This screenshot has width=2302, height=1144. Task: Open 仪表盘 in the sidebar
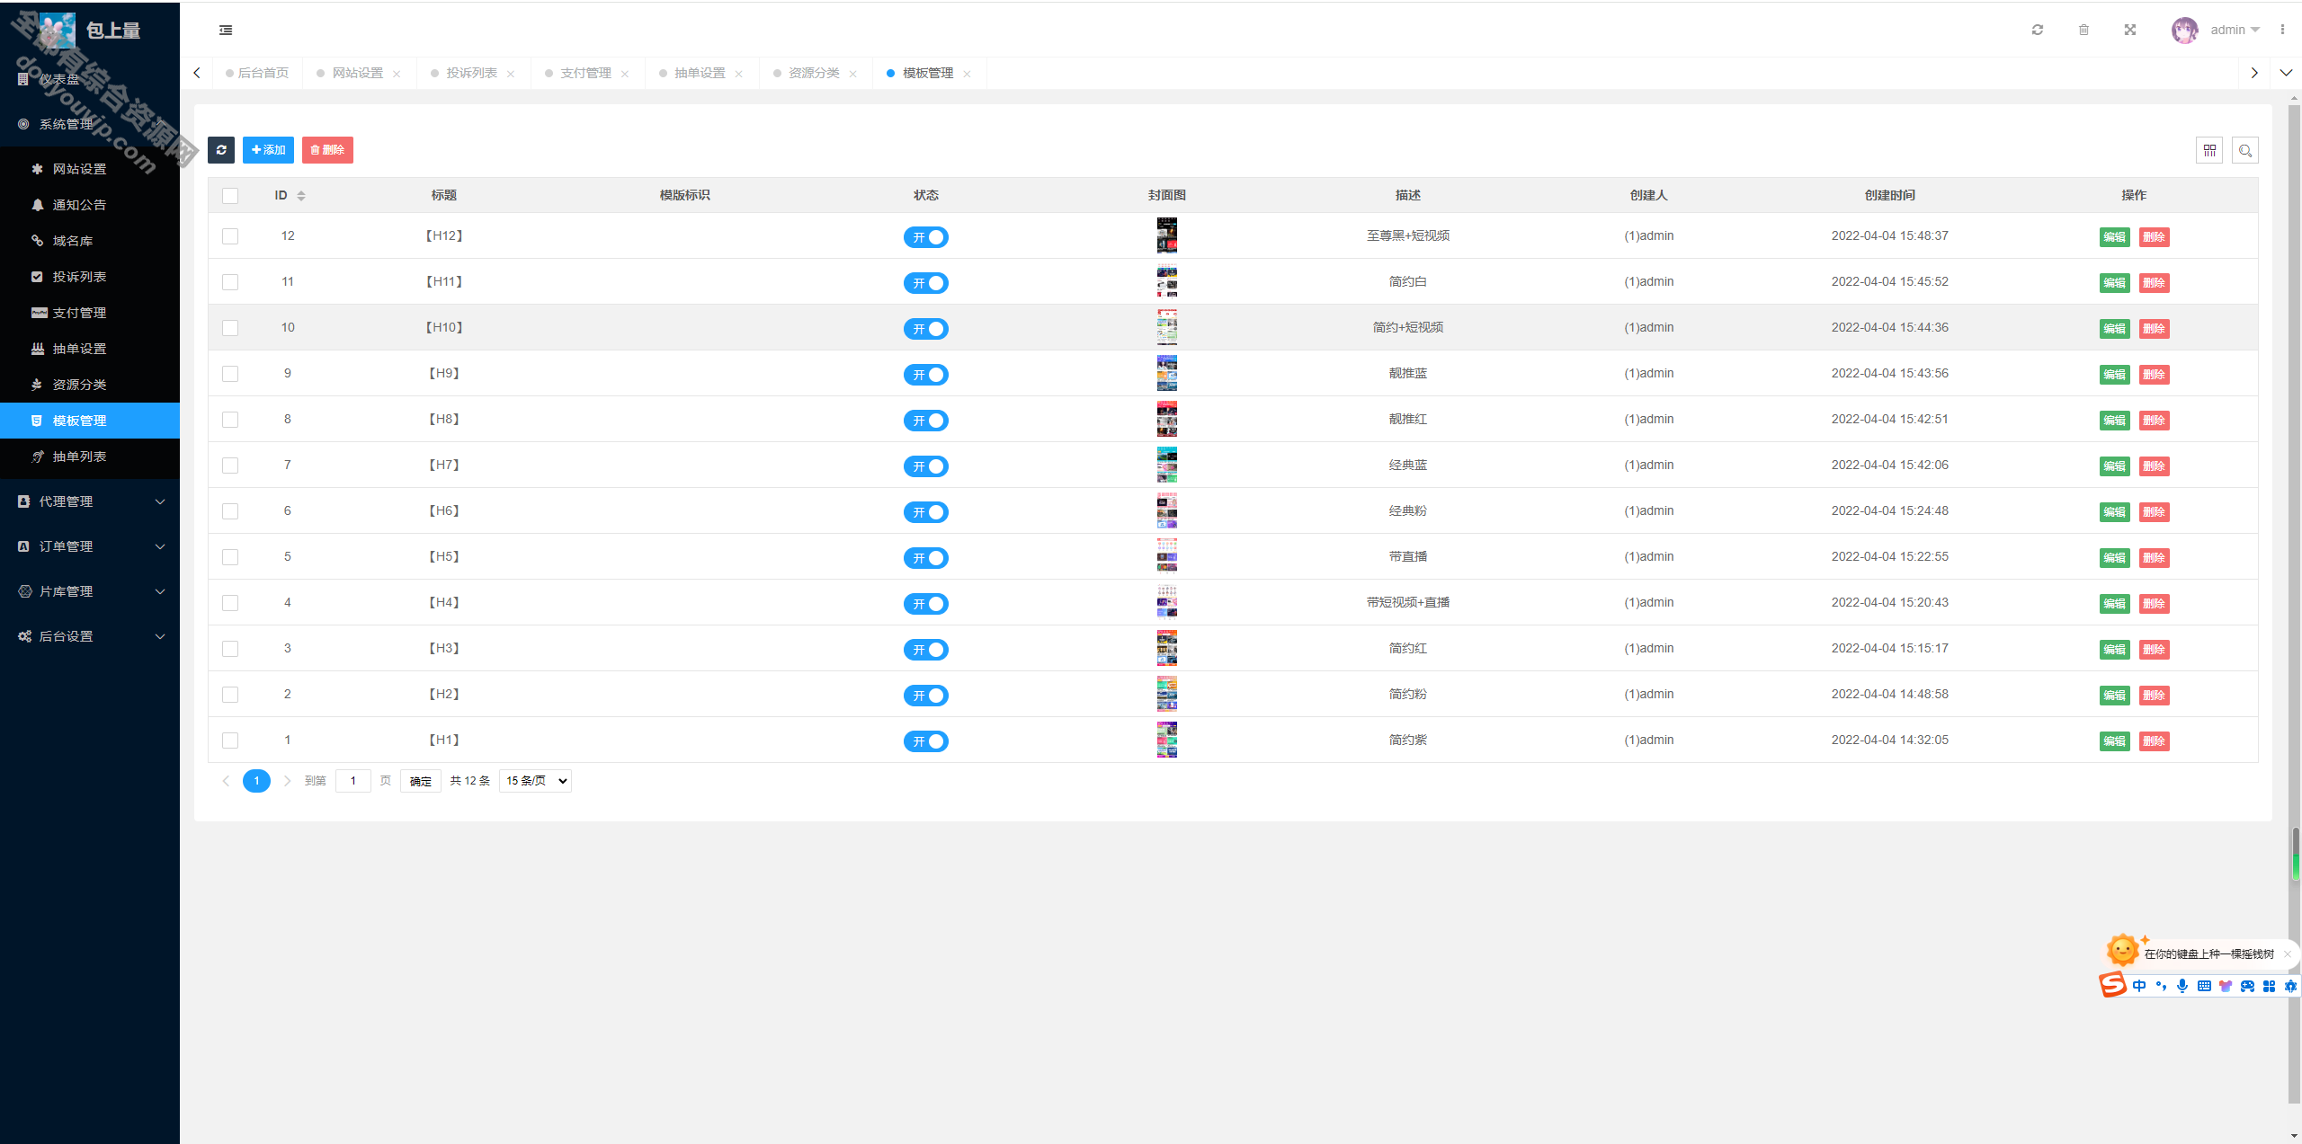pyautogui.click(x=90, y=79)
